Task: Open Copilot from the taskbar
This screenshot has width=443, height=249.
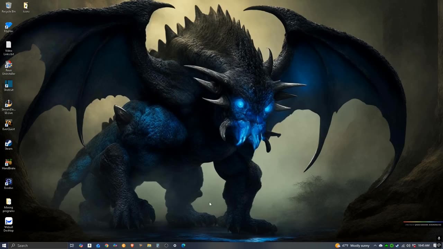Action: 81,246
